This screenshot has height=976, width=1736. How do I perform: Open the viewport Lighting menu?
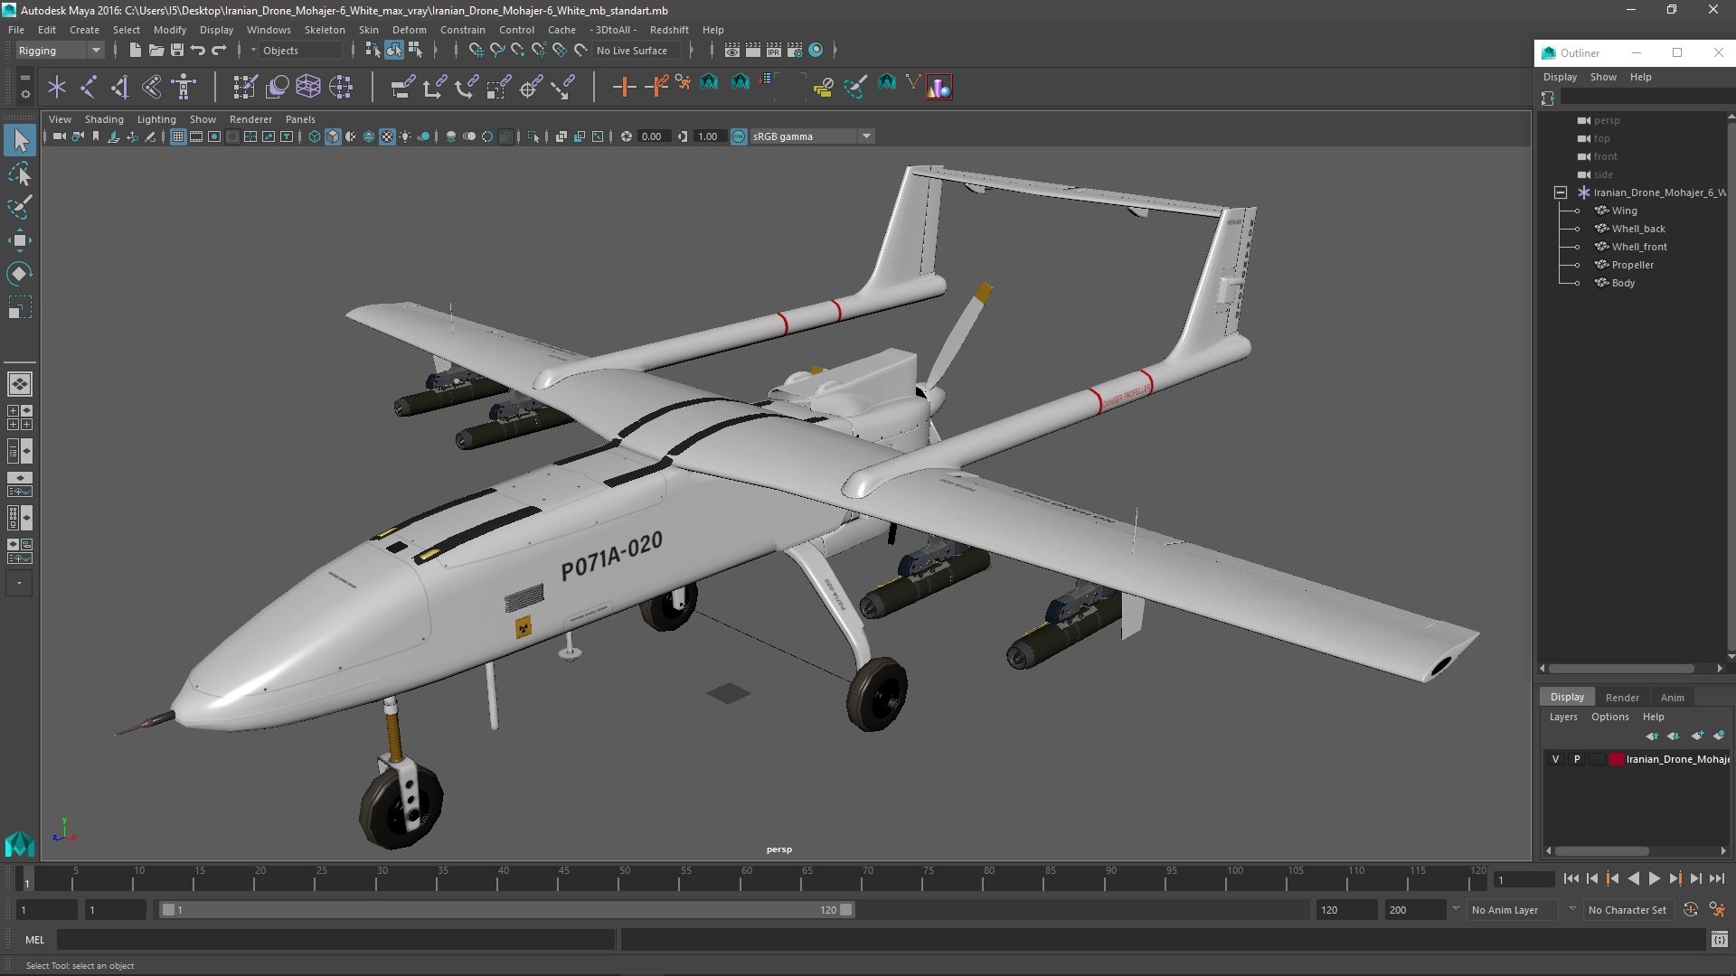pos(156,119)
